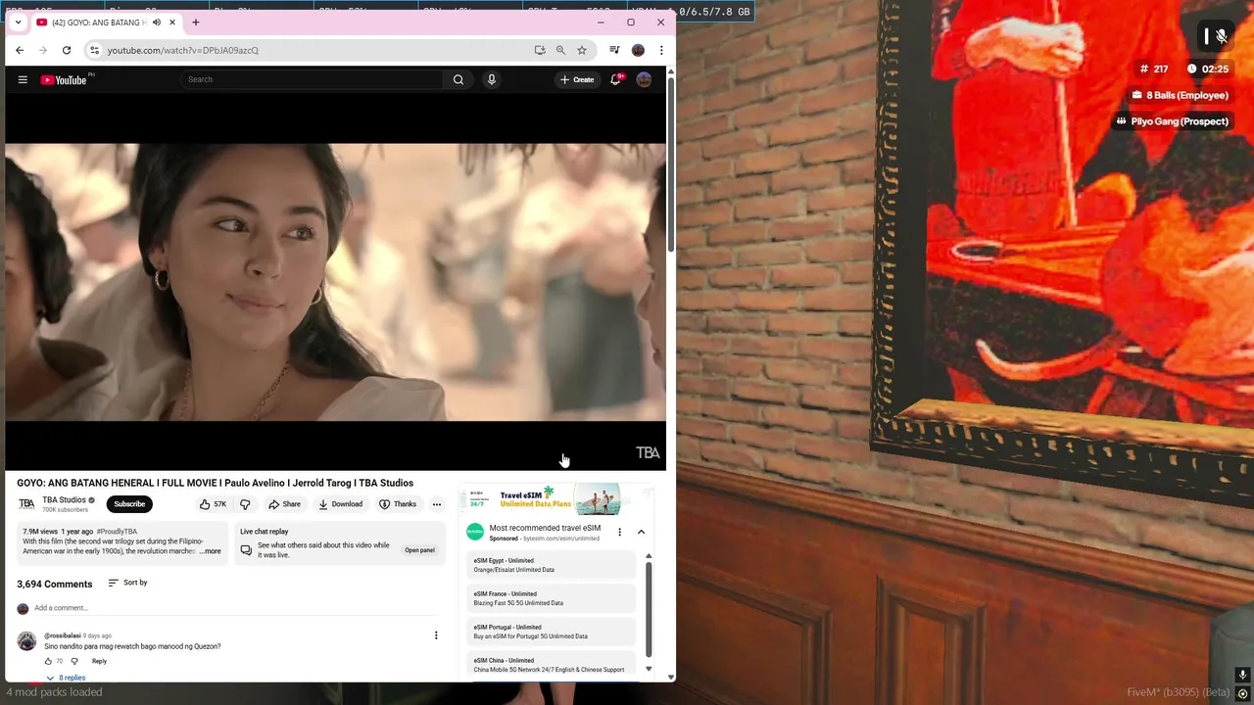1254x705 pixels.
Task: Close the GOYO YouTube tab
Action: click(172, 23)
